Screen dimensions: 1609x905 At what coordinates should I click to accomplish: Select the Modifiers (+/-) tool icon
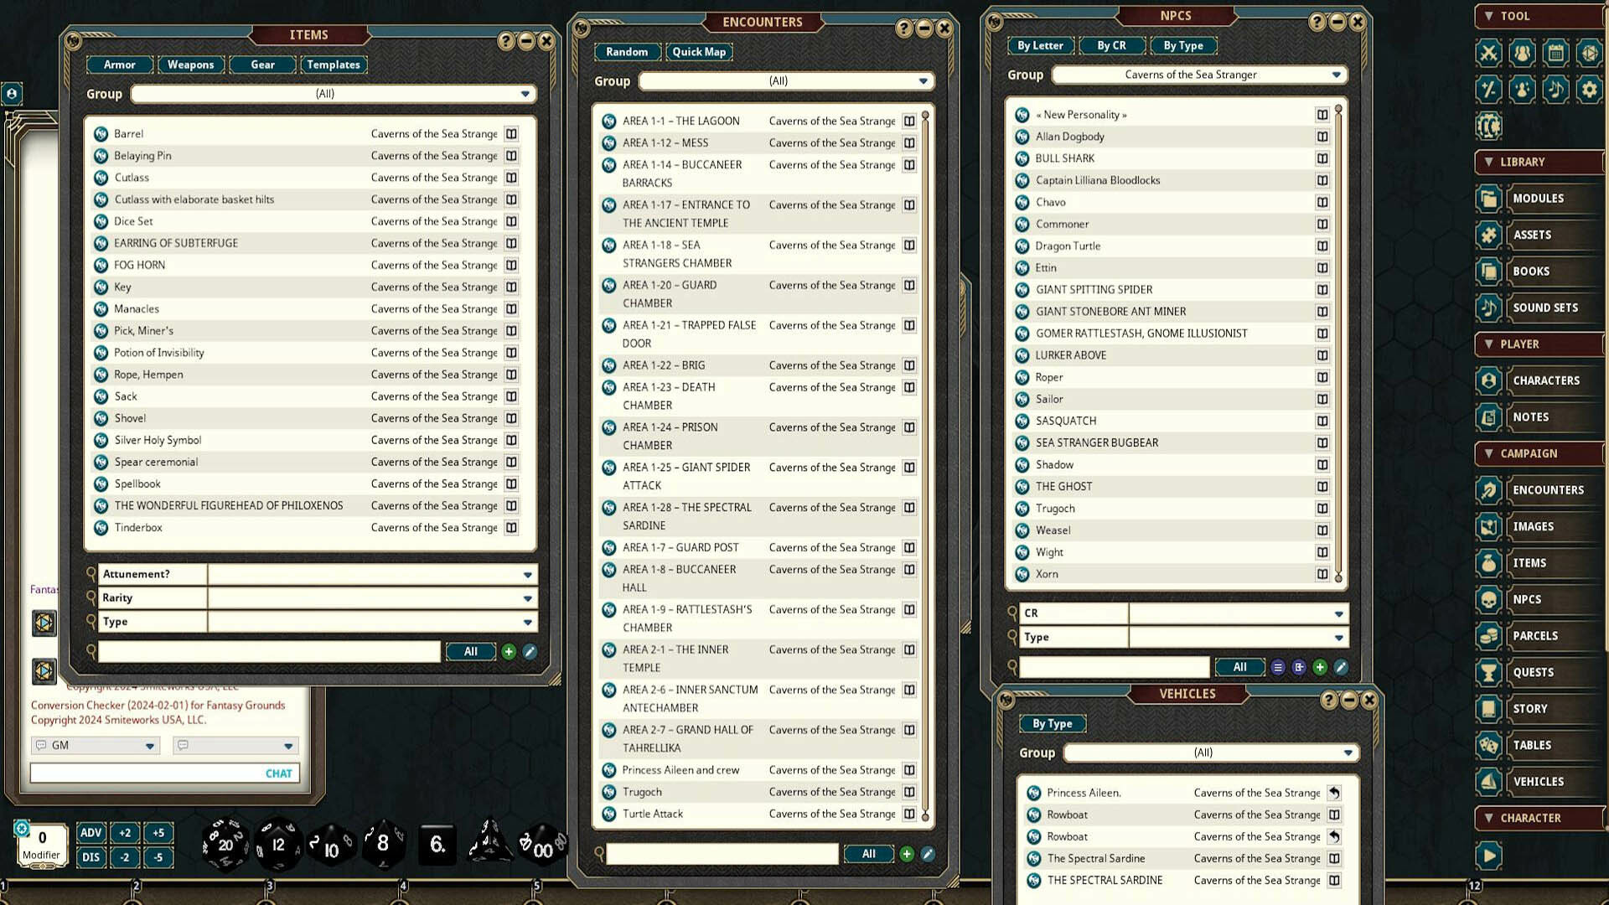pyautogui.click(x=1487, y=90)
